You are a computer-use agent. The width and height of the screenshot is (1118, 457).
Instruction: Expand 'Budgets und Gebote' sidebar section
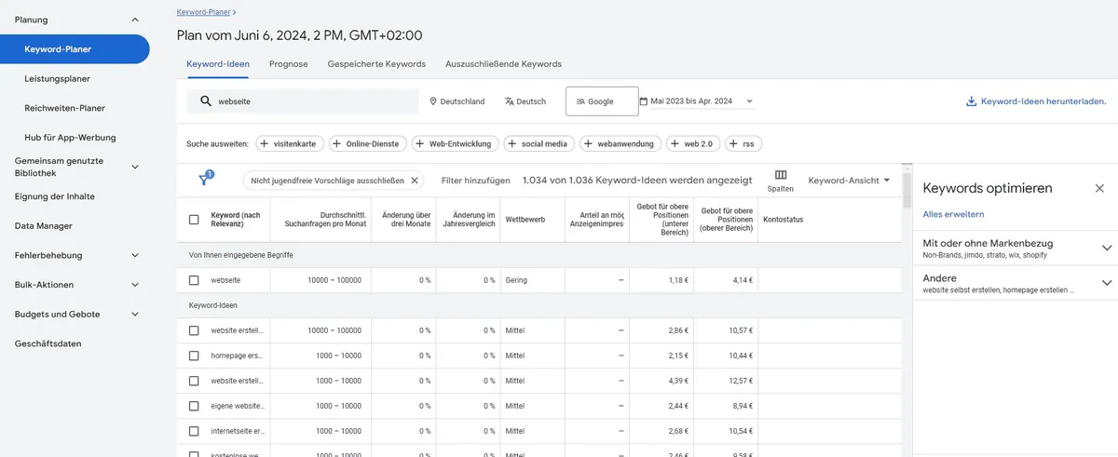click(x=135, y=315)
